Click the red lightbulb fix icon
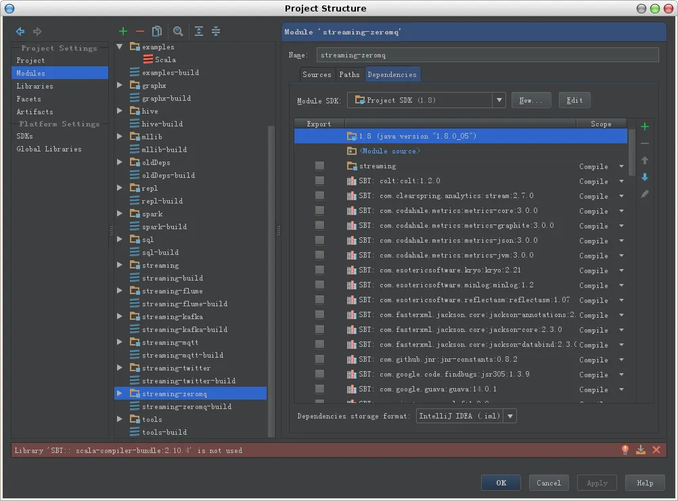The image size is (678, 501). [625, 450]
